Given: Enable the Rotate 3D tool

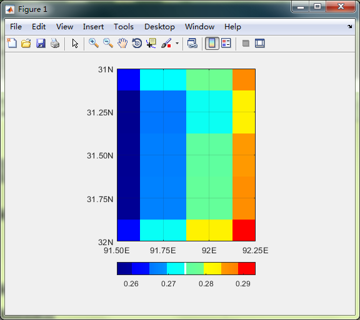Looking at the screenshot, I should [x=137, y=43].
